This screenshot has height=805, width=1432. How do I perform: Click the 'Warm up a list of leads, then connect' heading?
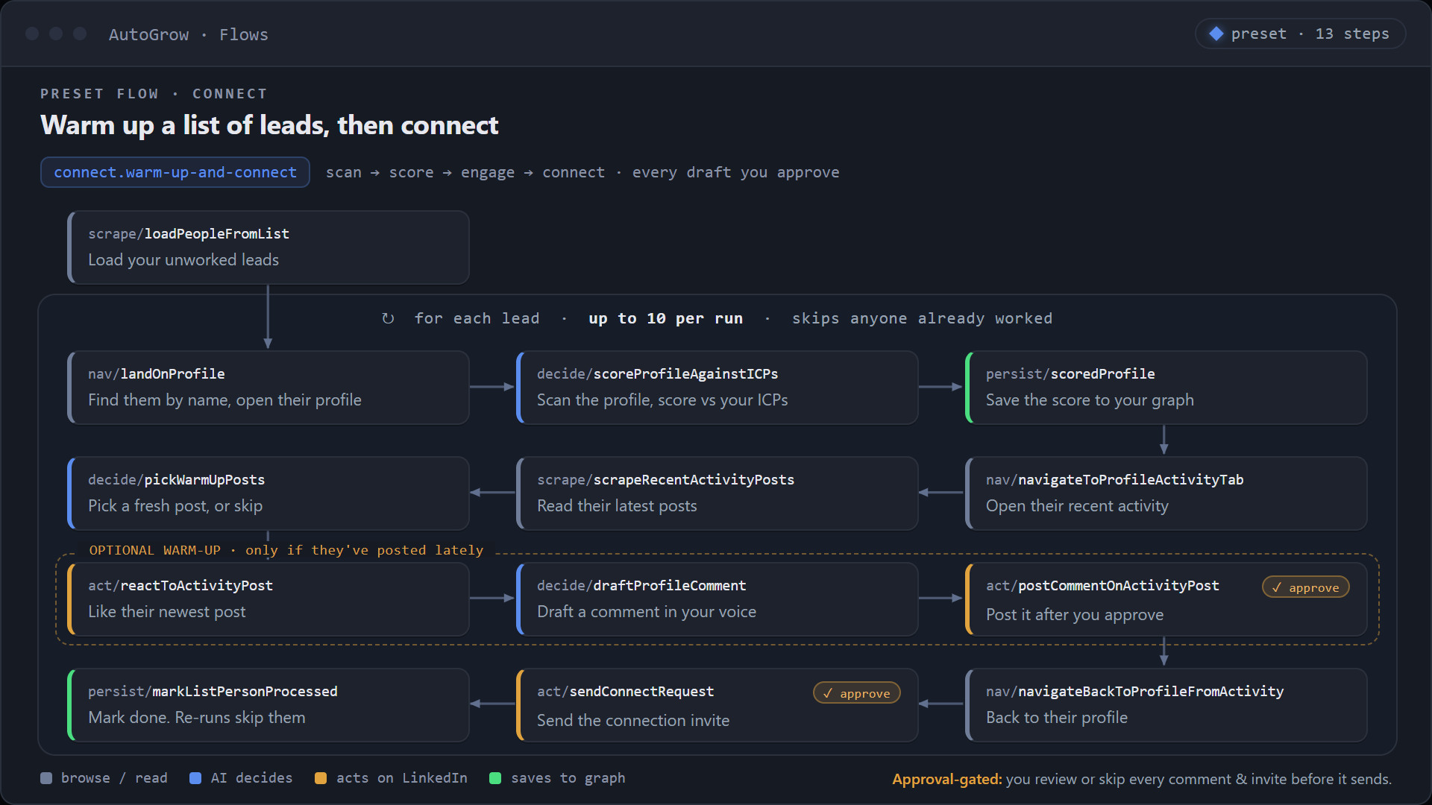tap(269, 125)
